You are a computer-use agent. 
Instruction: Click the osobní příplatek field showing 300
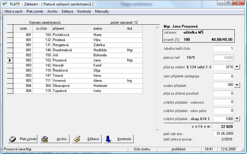224,85
